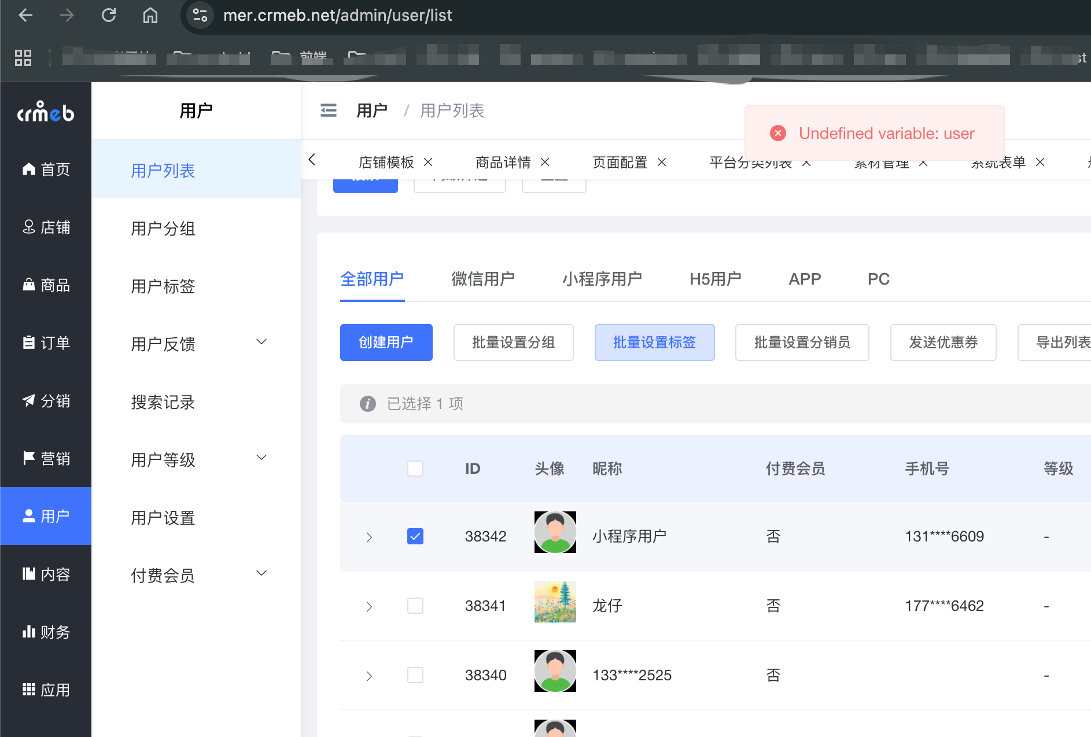
Task: Check the checkbox for user 38340
Action: tap(415, 675)
